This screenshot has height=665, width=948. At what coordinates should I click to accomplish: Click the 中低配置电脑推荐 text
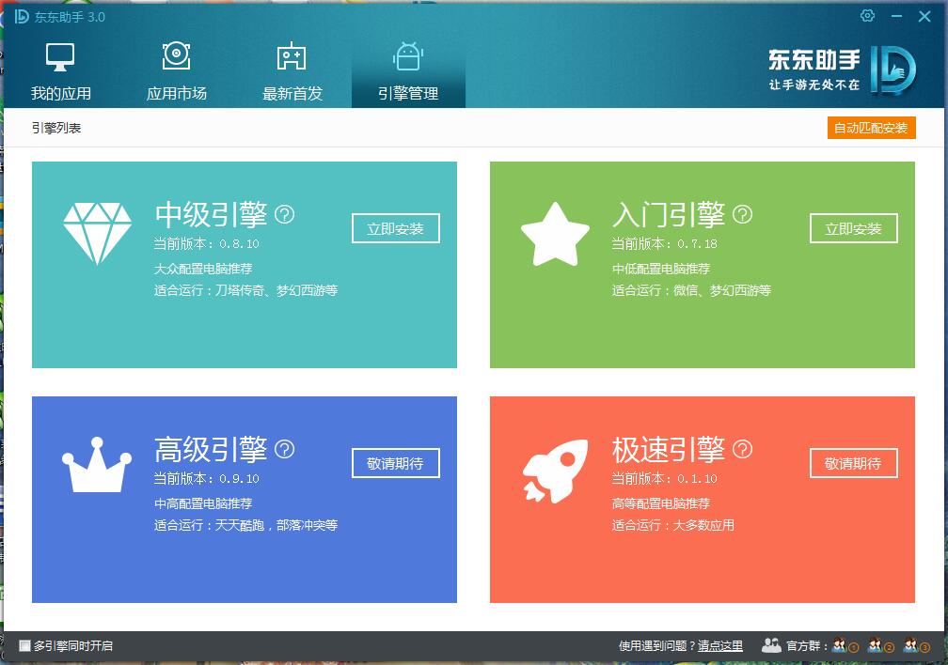click(x=661, y=269)
